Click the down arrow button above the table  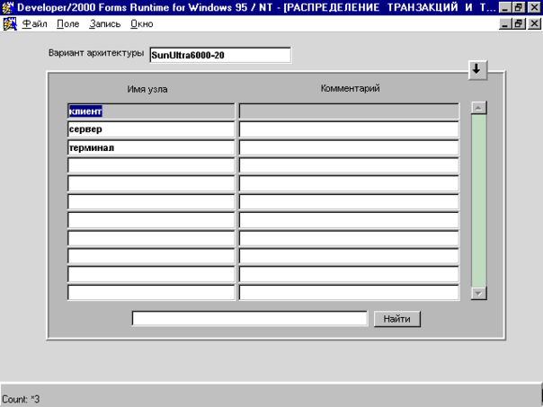[477, 69]
